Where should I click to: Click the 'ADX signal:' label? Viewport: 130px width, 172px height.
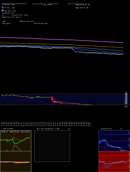6,23
